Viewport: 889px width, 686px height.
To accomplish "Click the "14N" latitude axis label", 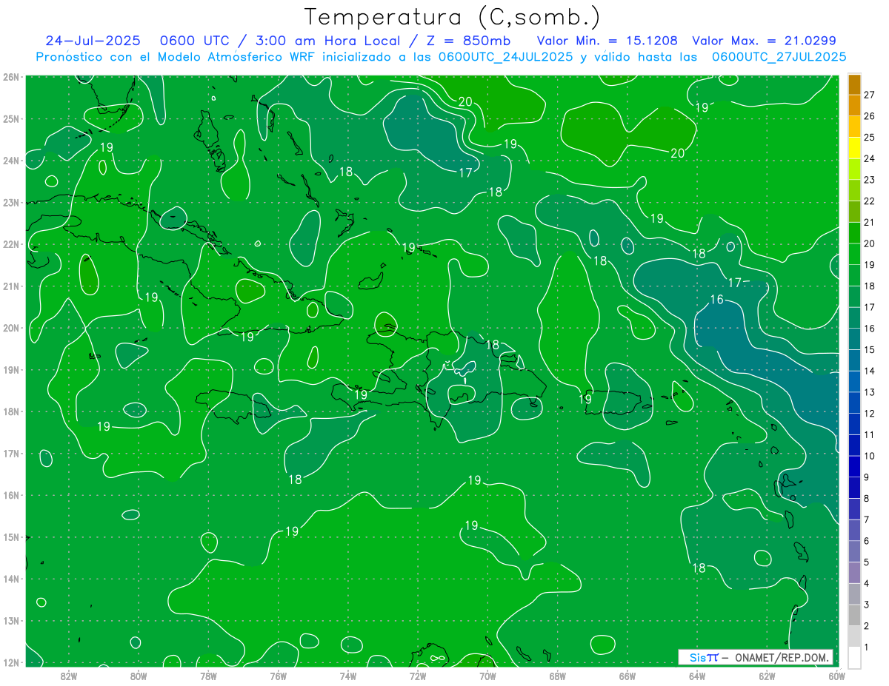I will point(11,579).
